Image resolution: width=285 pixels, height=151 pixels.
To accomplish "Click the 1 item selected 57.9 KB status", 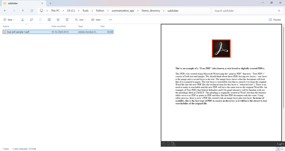I will pos(24,149).
